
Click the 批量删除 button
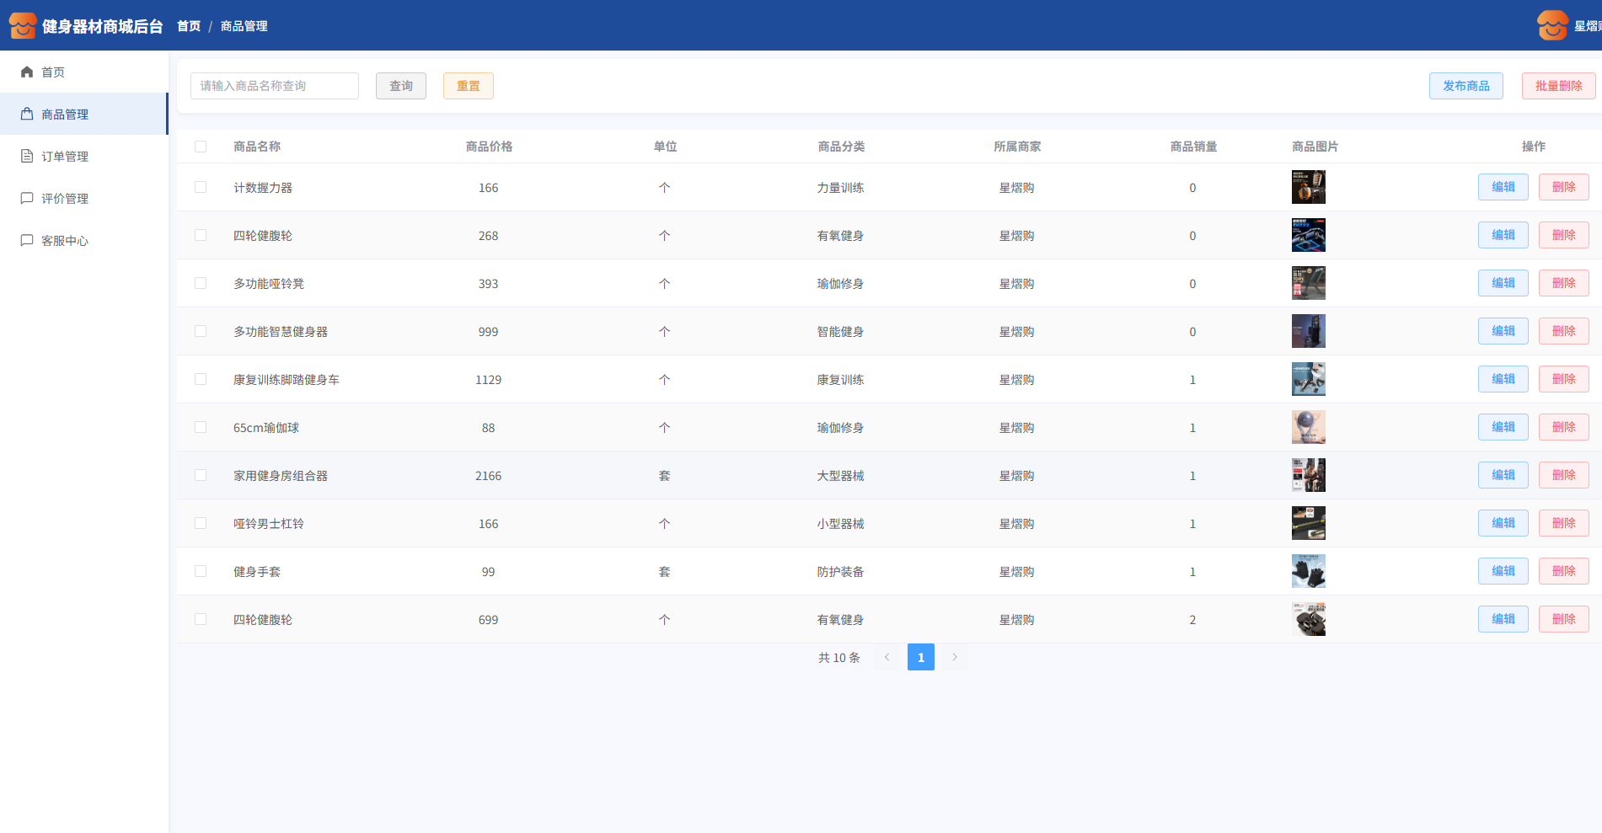click(x=1558, y=86)
